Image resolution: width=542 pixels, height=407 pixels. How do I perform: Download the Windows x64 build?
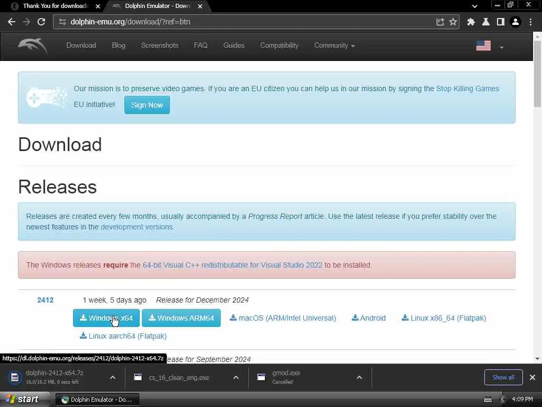point(106,318)
